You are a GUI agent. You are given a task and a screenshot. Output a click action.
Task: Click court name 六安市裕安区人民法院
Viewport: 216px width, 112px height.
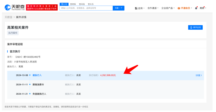[x=25, y=62]
